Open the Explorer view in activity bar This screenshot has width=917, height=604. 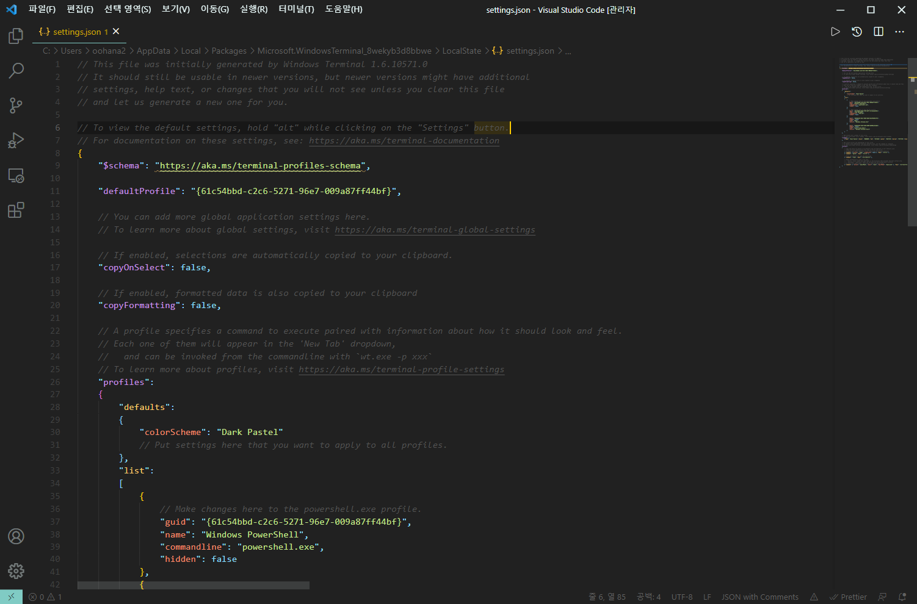[16, 36]
